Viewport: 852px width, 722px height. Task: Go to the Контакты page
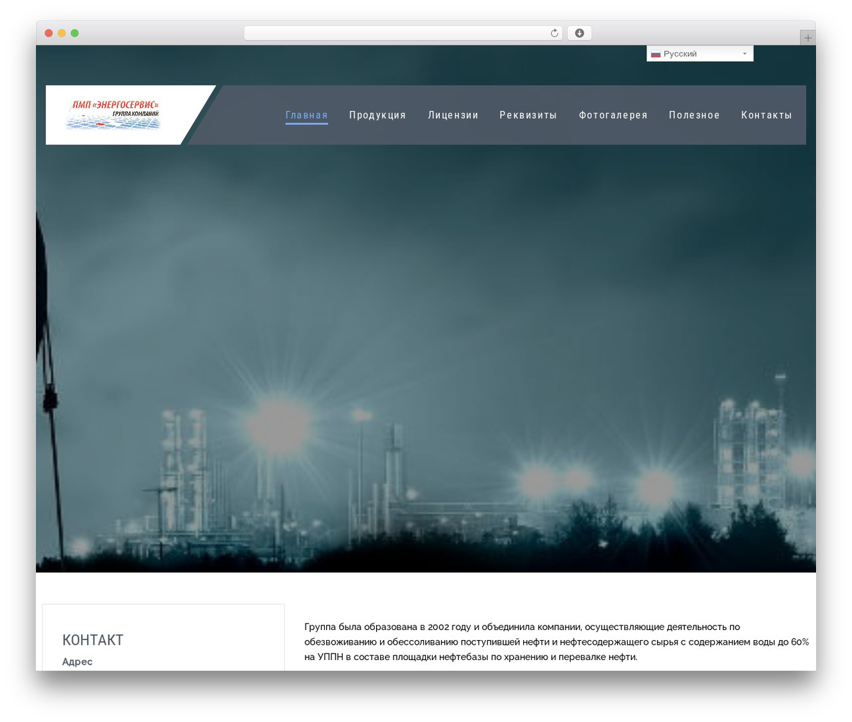(x=766, y=115)
